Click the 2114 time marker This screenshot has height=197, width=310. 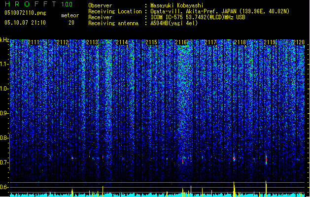tap(122, 42)
